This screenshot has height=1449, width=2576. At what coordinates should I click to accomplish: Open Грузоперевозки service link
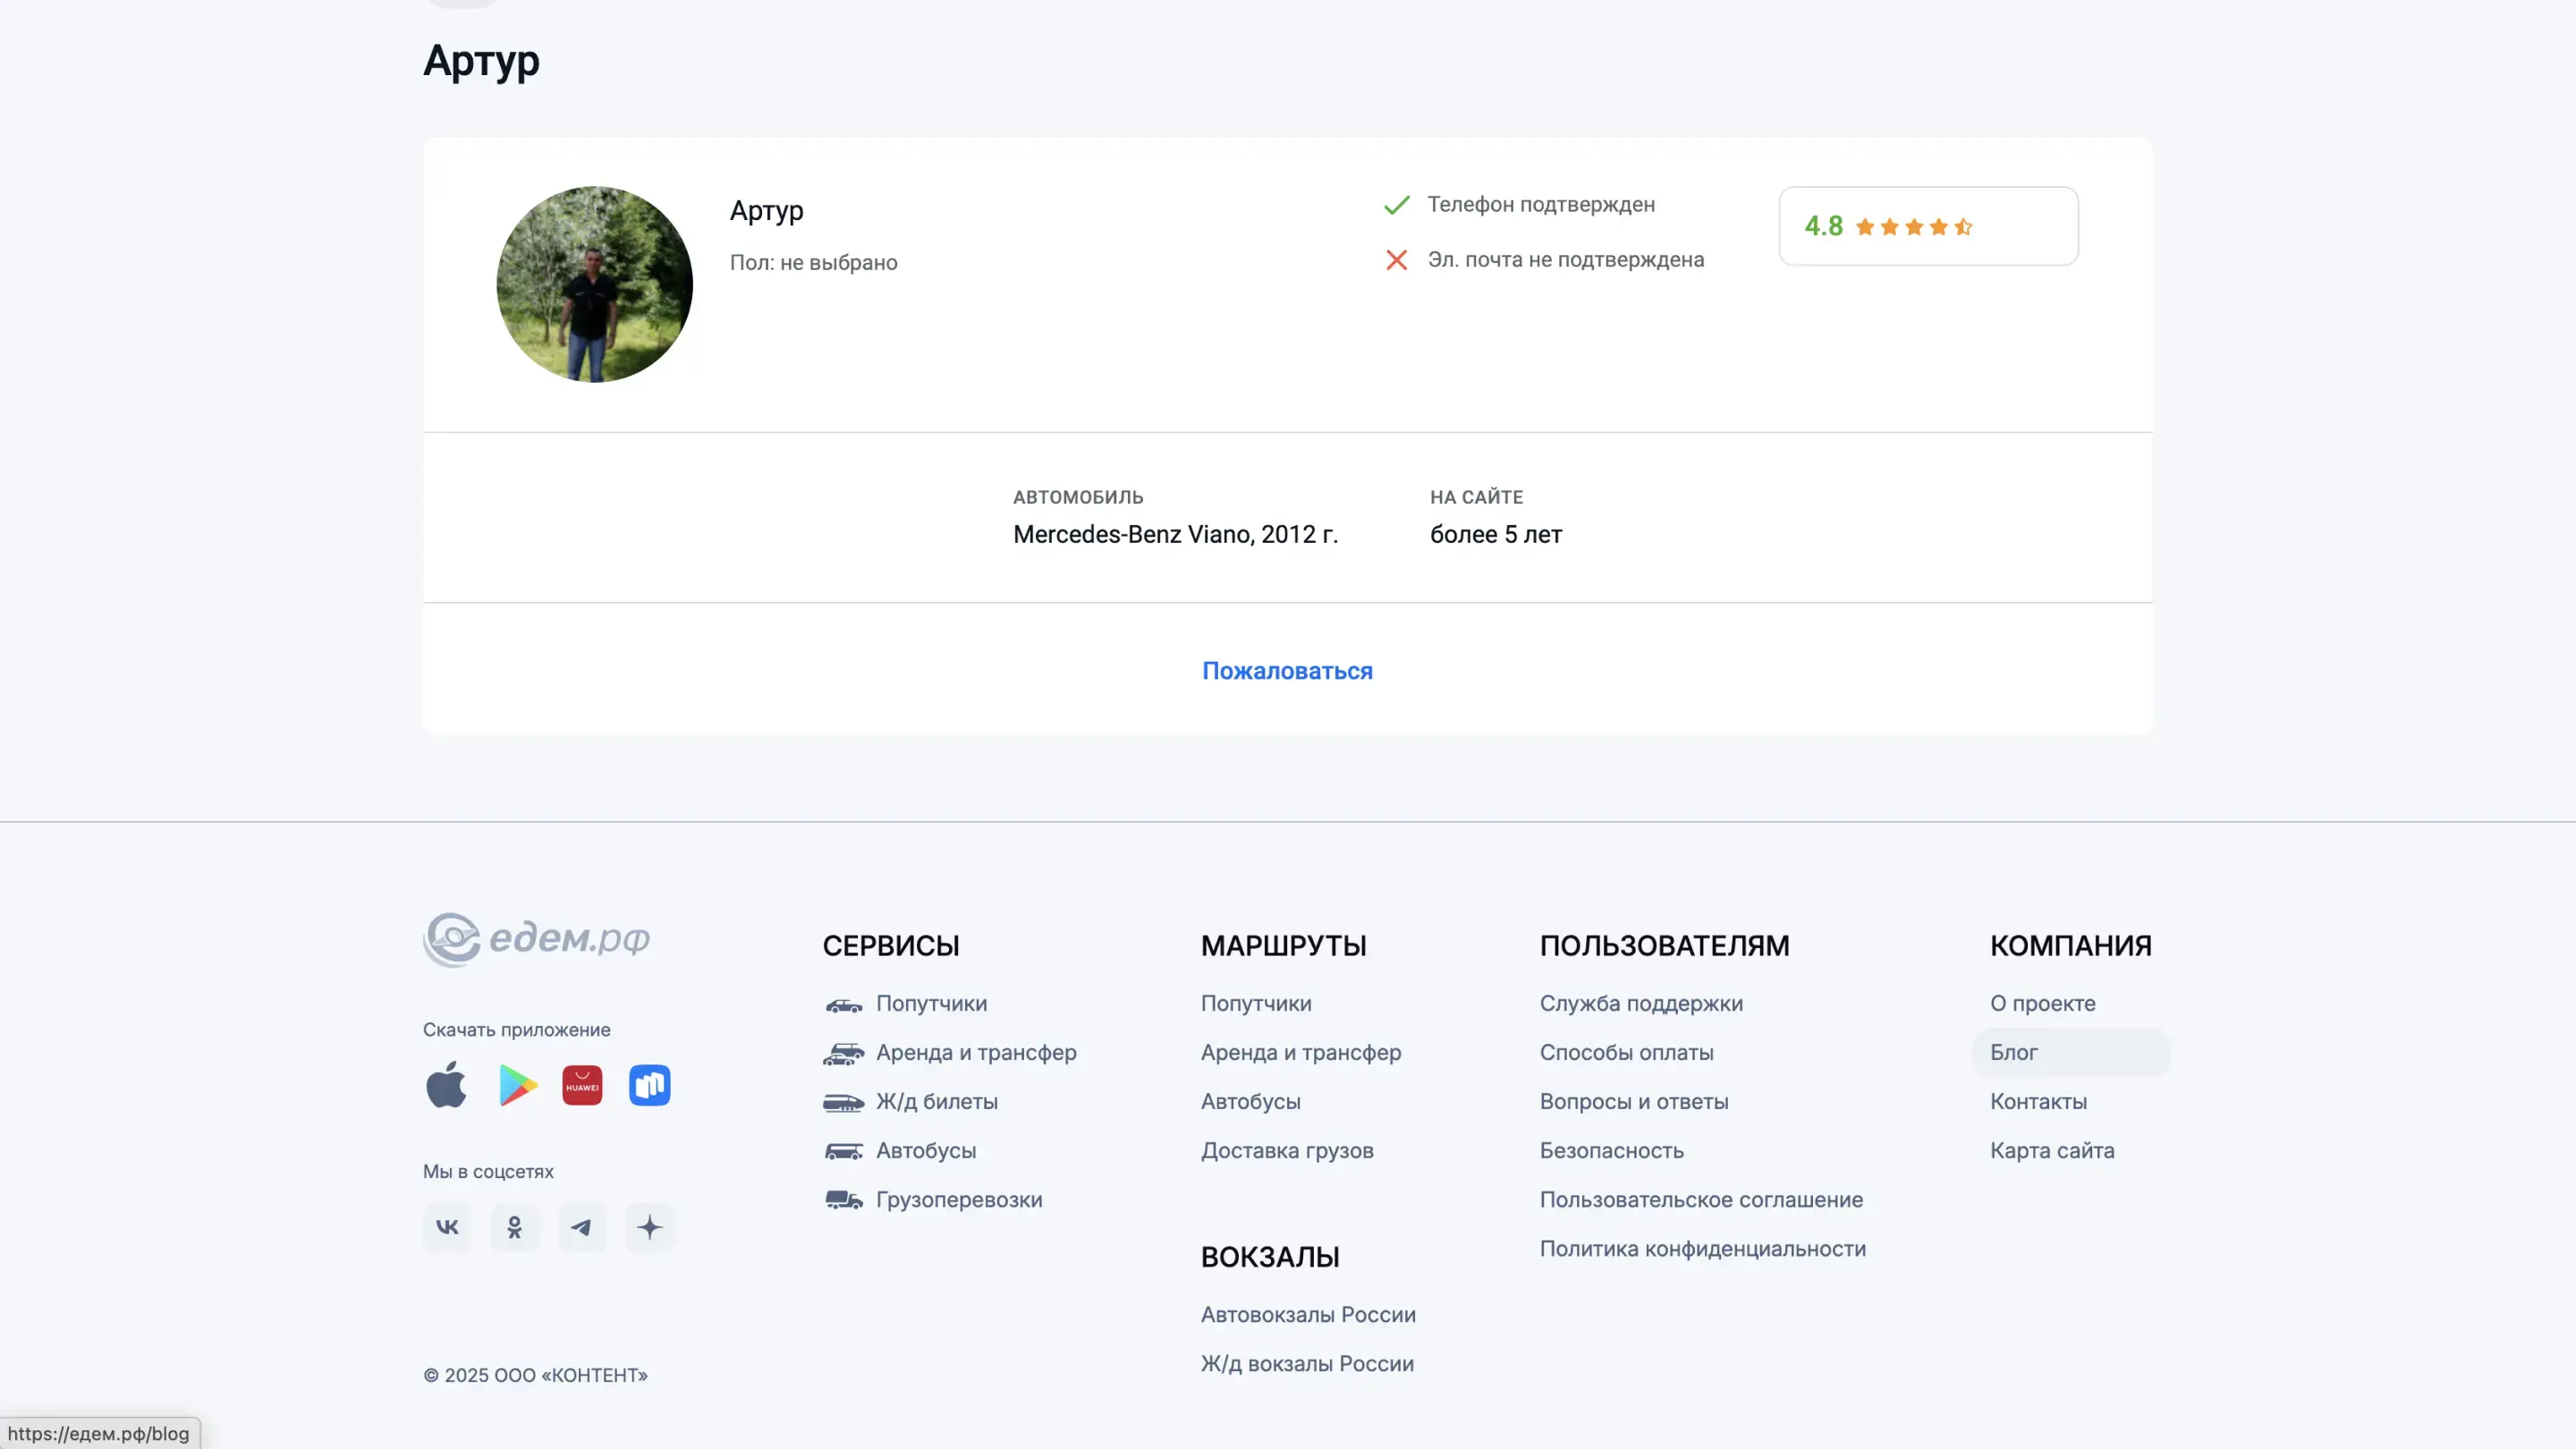(x=958, y=1199)
